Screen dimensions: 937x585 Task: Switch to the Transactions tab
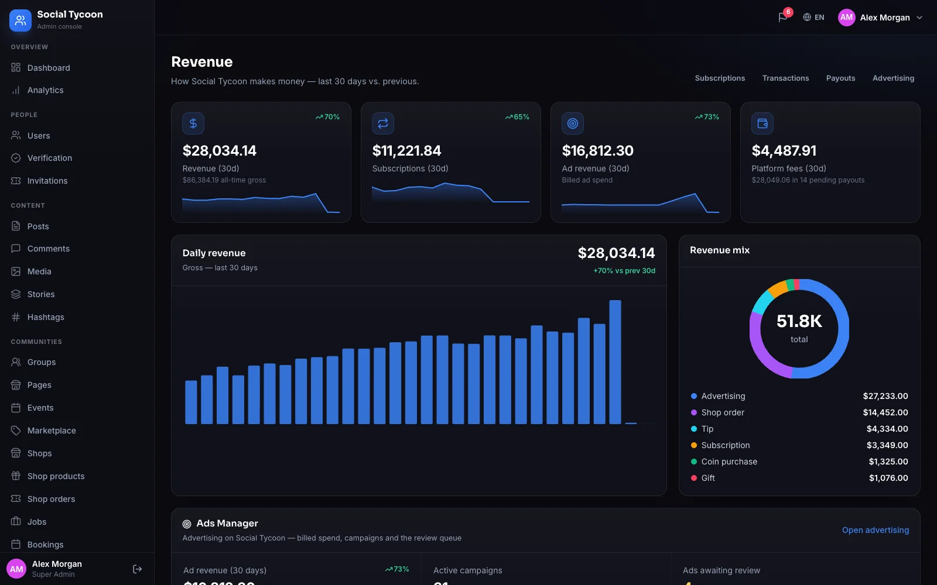pyautogui.click(x=785, y=78)
